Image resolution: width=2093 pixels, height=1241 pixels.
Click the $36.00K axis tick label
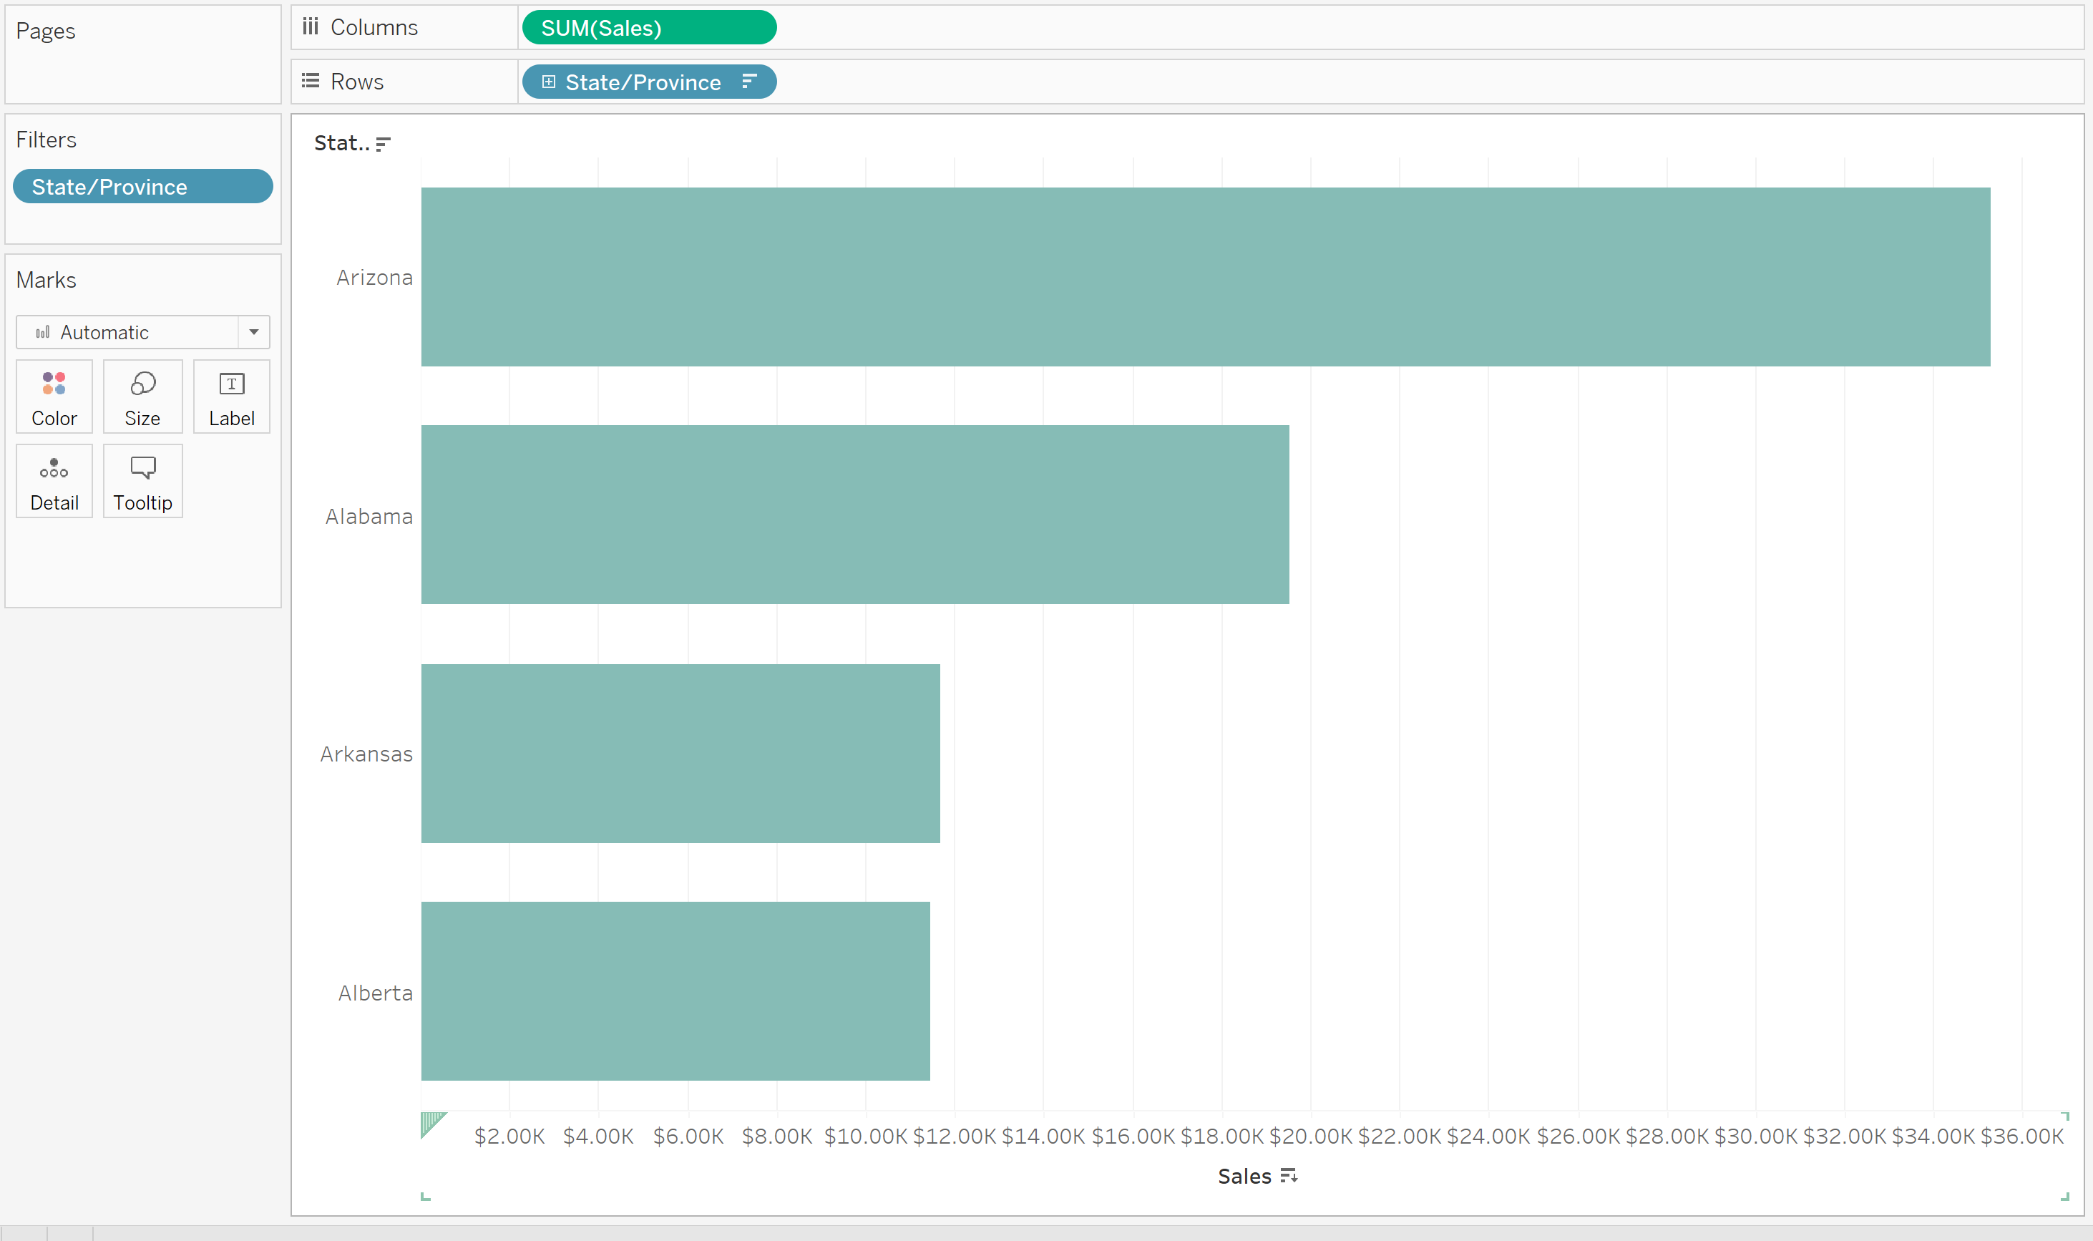[x=2022, y=1137]
